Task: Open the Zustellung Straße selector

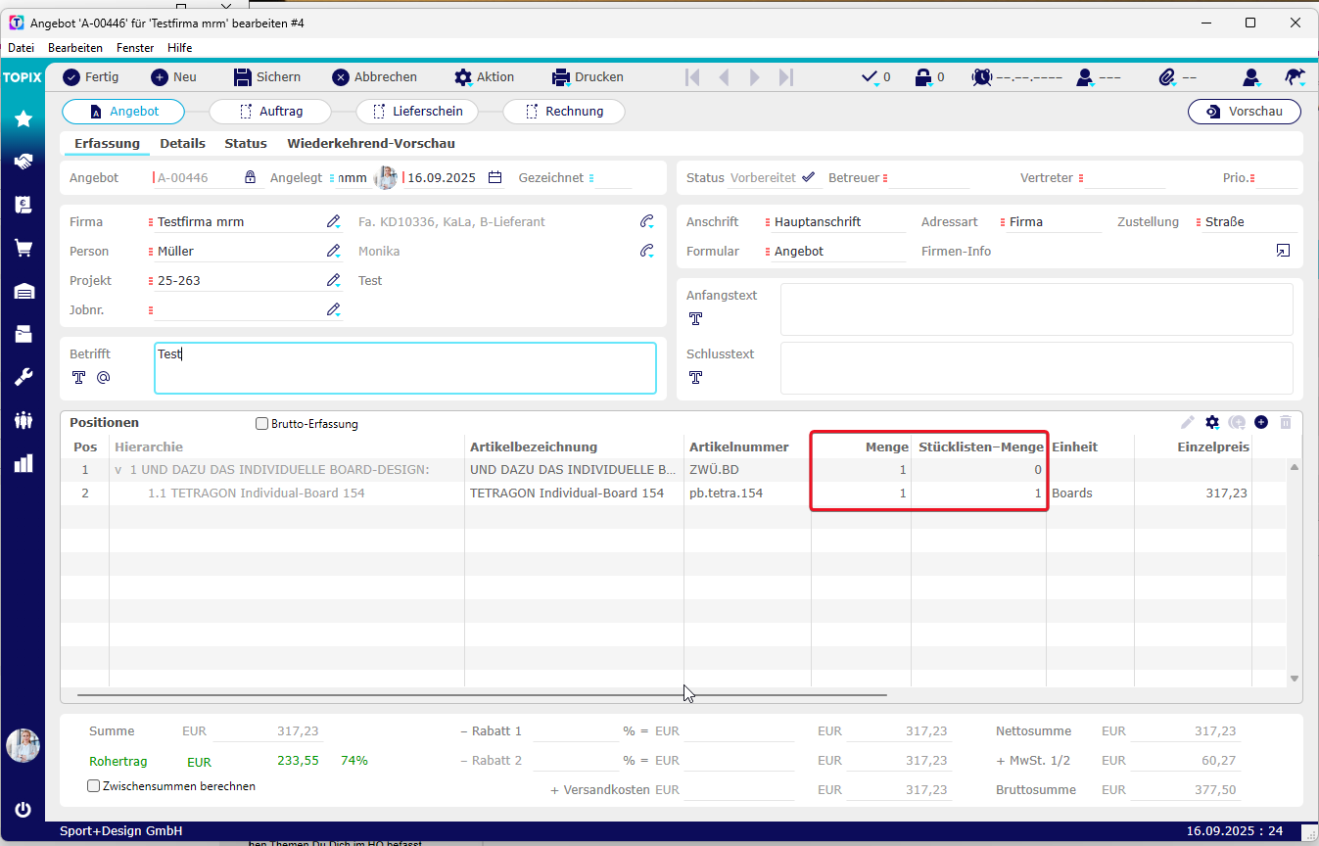Action: 1247,222
